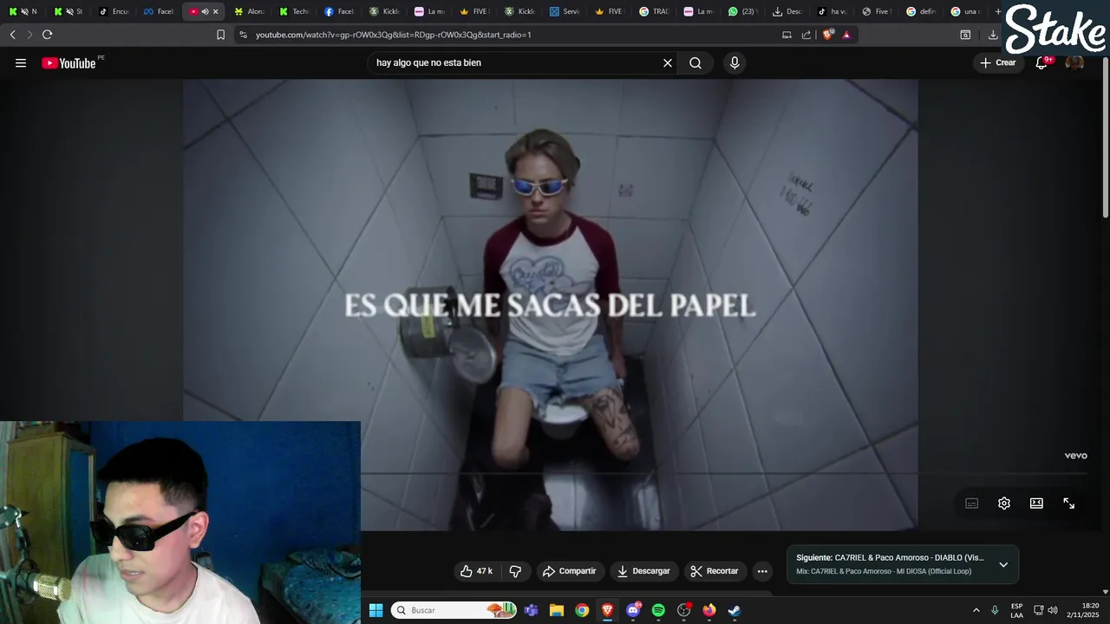This screenshot has width=1110, height=624.
Task: Open more actions three-dot menu
Action: coord(762,571)
